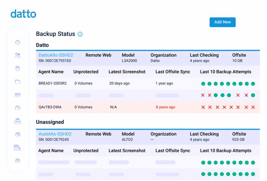Open the pie chart reports icon in the sidebar
Screen dimensions: 267x181
tap(18, 135)
